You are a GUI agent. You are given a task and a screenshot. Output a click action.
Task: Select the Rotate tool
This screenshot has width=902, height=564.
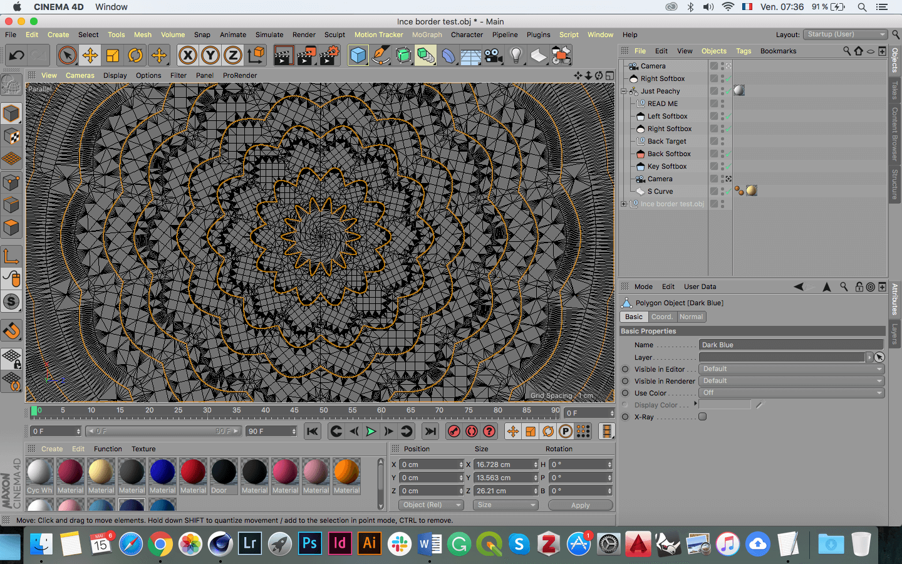click(x=135, y=55)
